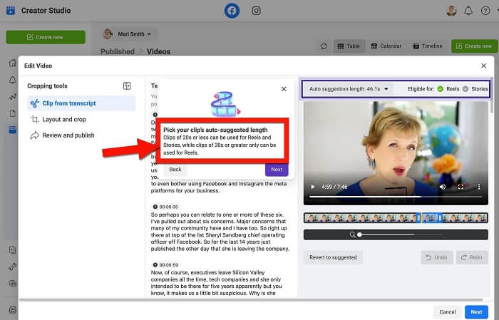This screenshot has width=499, height=320.
Task: Open the Facebook tab icon
Action: pos(232,11)
